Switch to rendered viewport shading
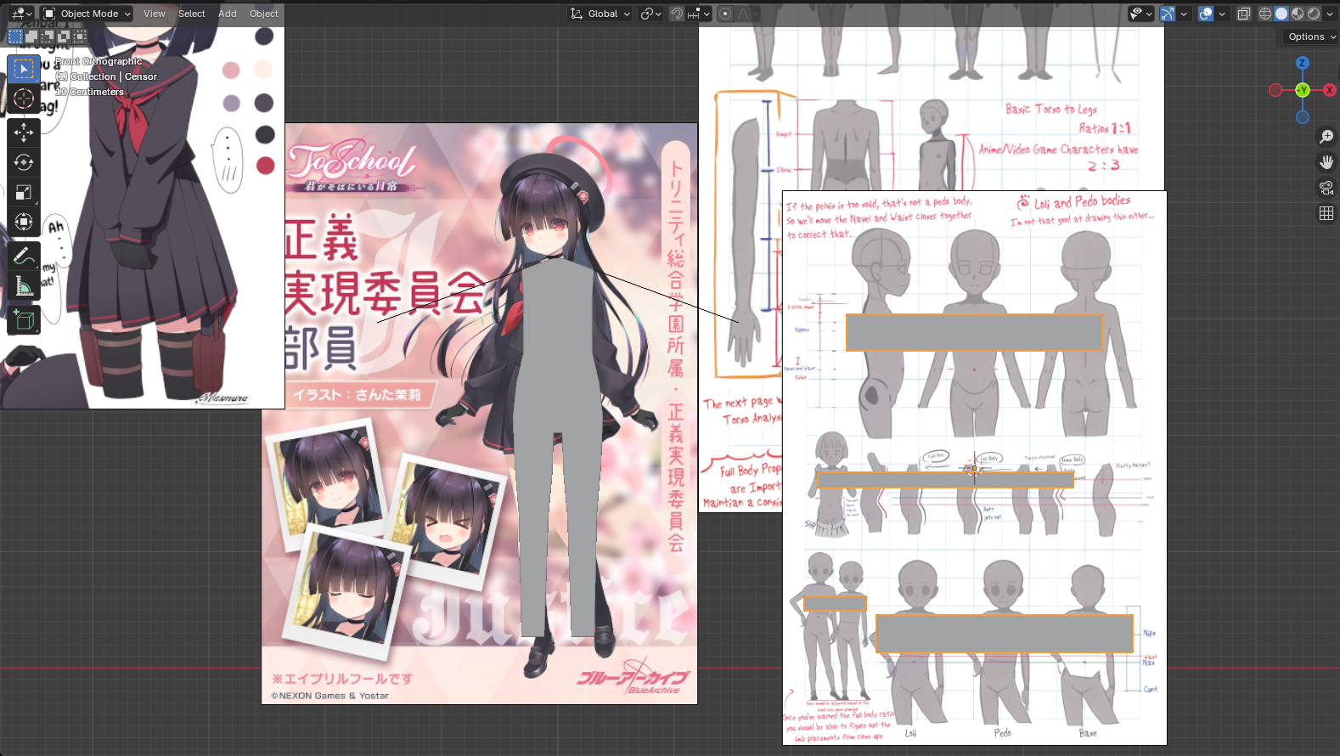This screenshot has height=756, width=1340. pos(1314,14)
